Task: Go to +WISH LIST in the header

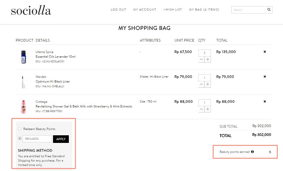Action: (173, 9)
